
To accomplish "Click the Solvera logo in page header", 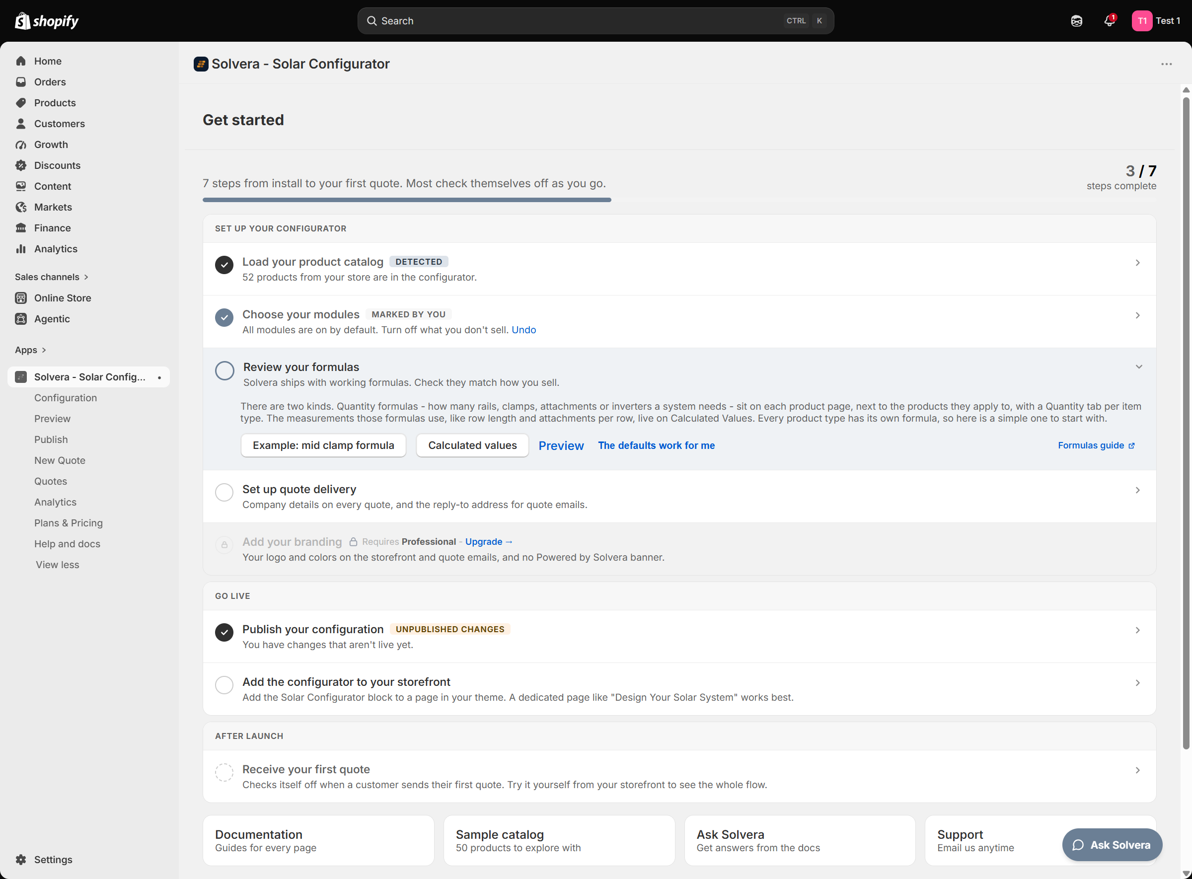I will coord(201,65).
